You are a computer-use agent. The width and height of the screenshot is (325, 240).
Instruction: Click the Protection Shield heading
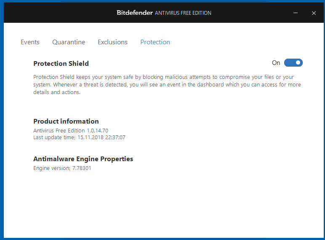(x=61, y=64)
